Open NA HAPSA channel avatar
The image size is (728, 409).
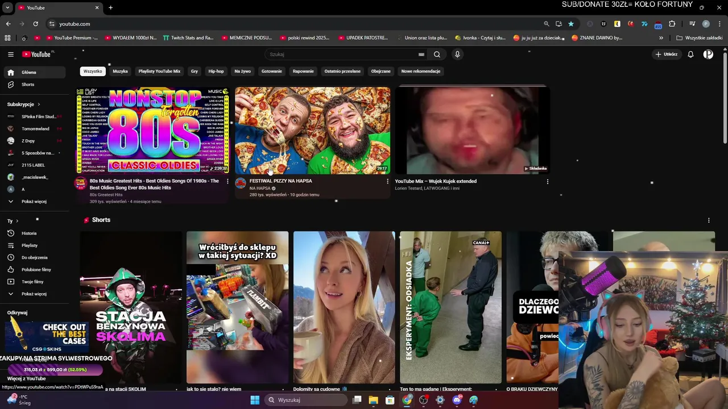coord(241,183)
